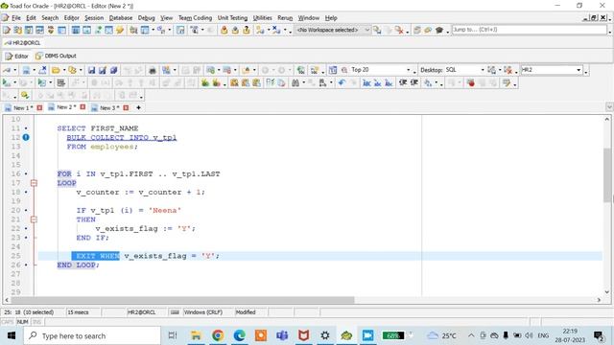The image size is (614, 345).
Task: Click the yellow-green icon in bottom toolbar row
Action: [x=25, y=95]
